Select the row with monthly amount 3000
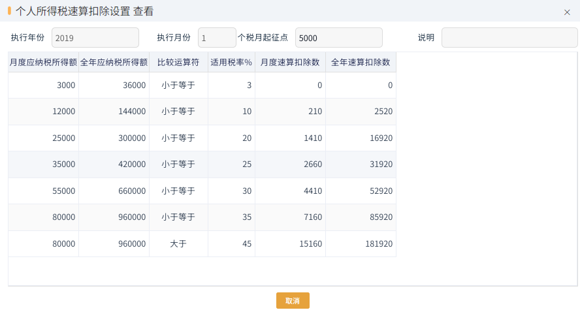 202,85
